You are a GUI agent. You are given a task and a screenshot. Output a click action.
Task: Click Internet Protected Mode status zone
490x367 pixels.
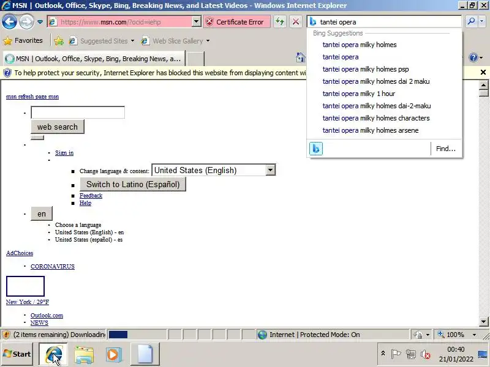(332, 335)
